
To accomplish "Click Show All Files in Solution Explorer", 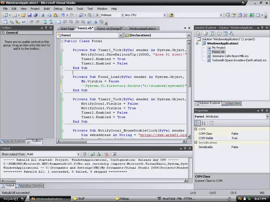I will click(x=206, y=33).
